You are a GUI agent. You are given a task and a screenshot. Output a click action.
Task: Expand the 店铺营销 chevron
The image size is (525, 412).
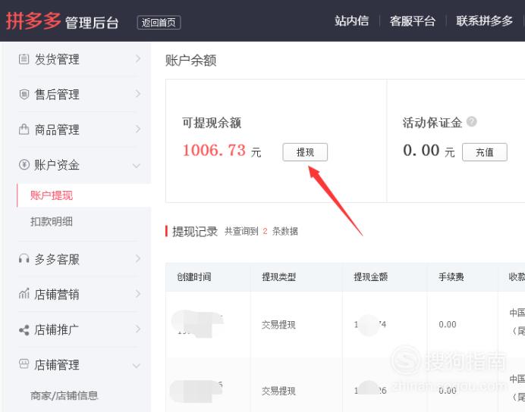click(x=137, y=294)
